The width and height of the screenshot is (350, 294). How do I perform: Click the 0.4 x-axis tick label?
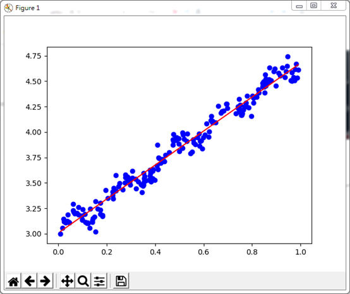coord(155,252)
